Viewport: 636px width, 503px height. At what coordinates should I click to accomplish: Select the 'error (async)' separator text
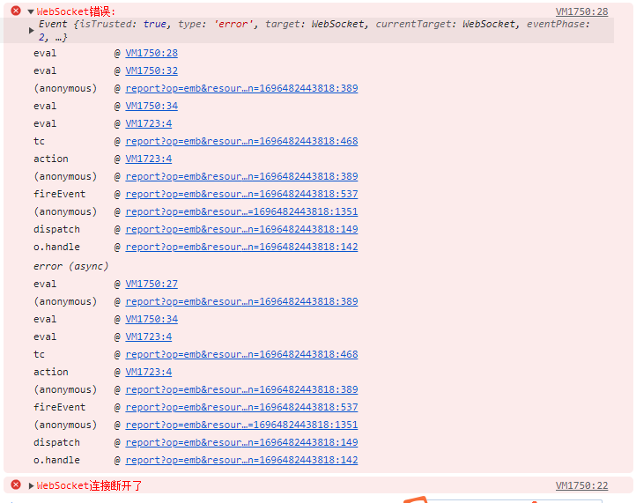pyautogui.click(x=71, y=266)
